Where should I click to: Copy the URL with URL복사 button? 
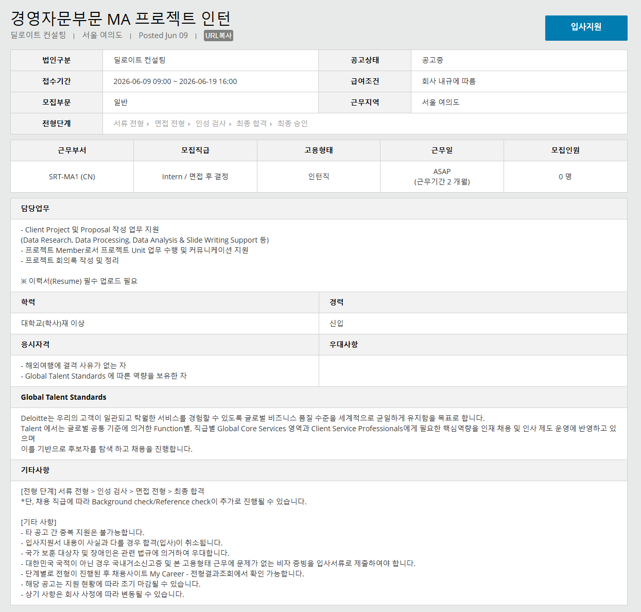(218, 36)
